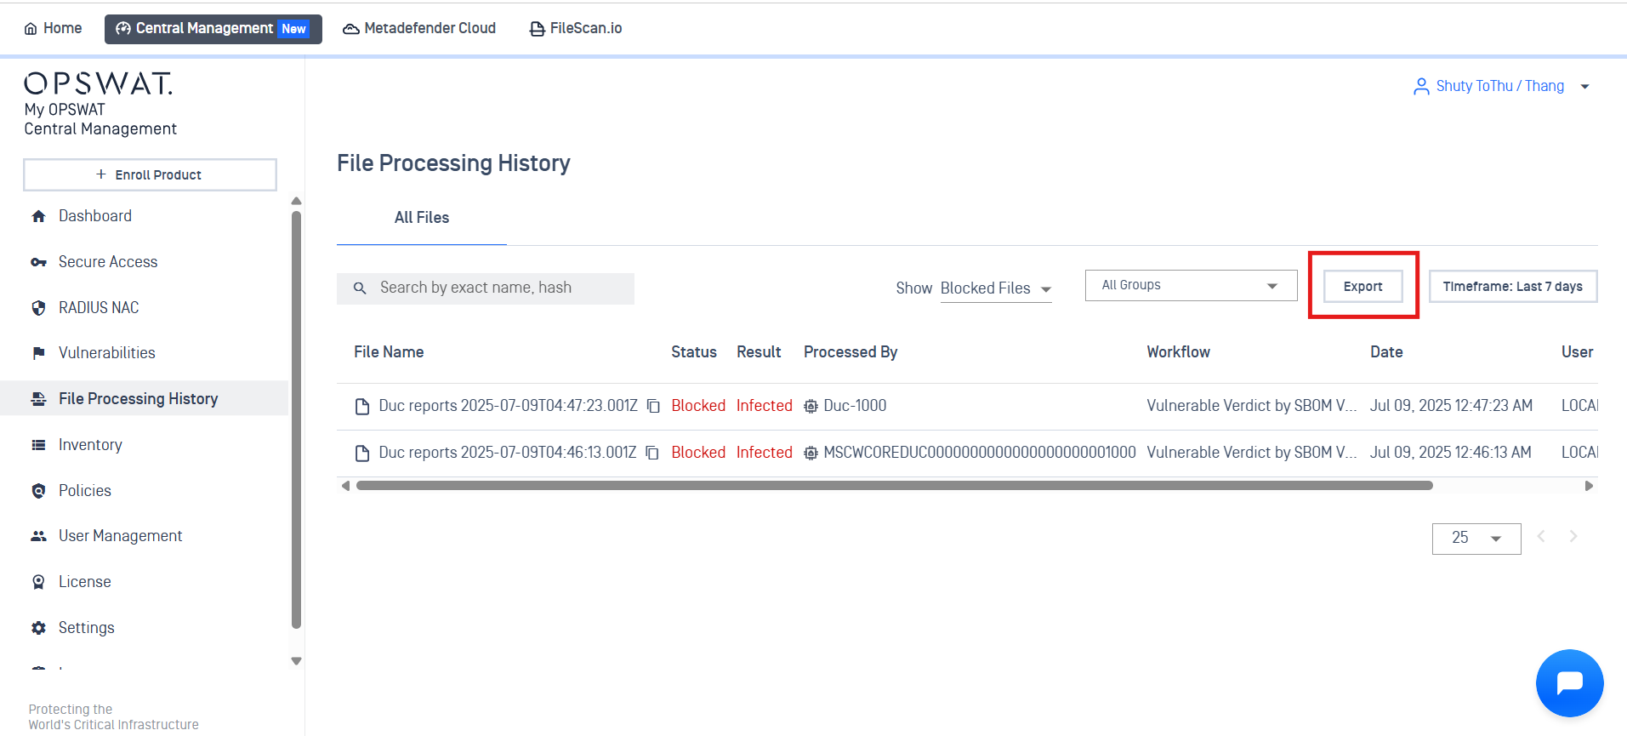This screenshot has height=736, width=1627.
Task: Click table scroll right arrow
Action: click(1589, 486)
